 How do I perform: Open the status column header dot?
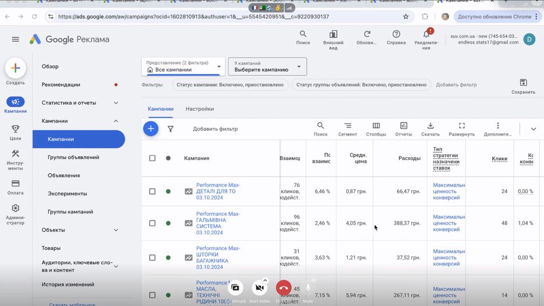click(x=168, y=158)
